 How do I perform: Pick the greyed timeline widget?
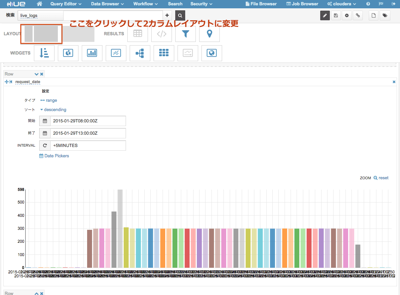tap(188, 53)
